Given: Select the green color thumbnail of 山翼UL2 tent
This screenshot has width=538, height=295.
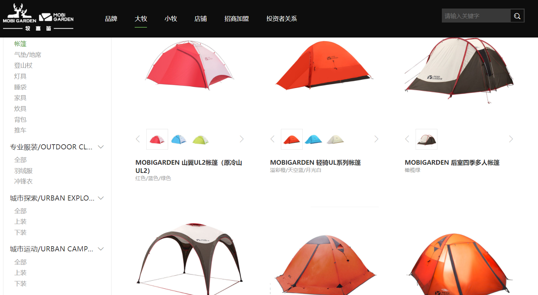Looking at the screenshot, I should [200, 139].
